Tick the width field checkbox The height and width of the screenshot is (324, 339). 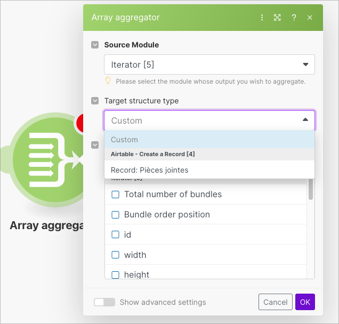[115, 255]
